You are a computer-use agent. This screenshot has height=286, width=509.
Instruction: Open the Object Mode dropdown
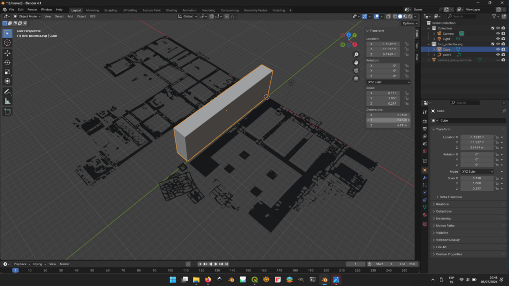(27, 16)
